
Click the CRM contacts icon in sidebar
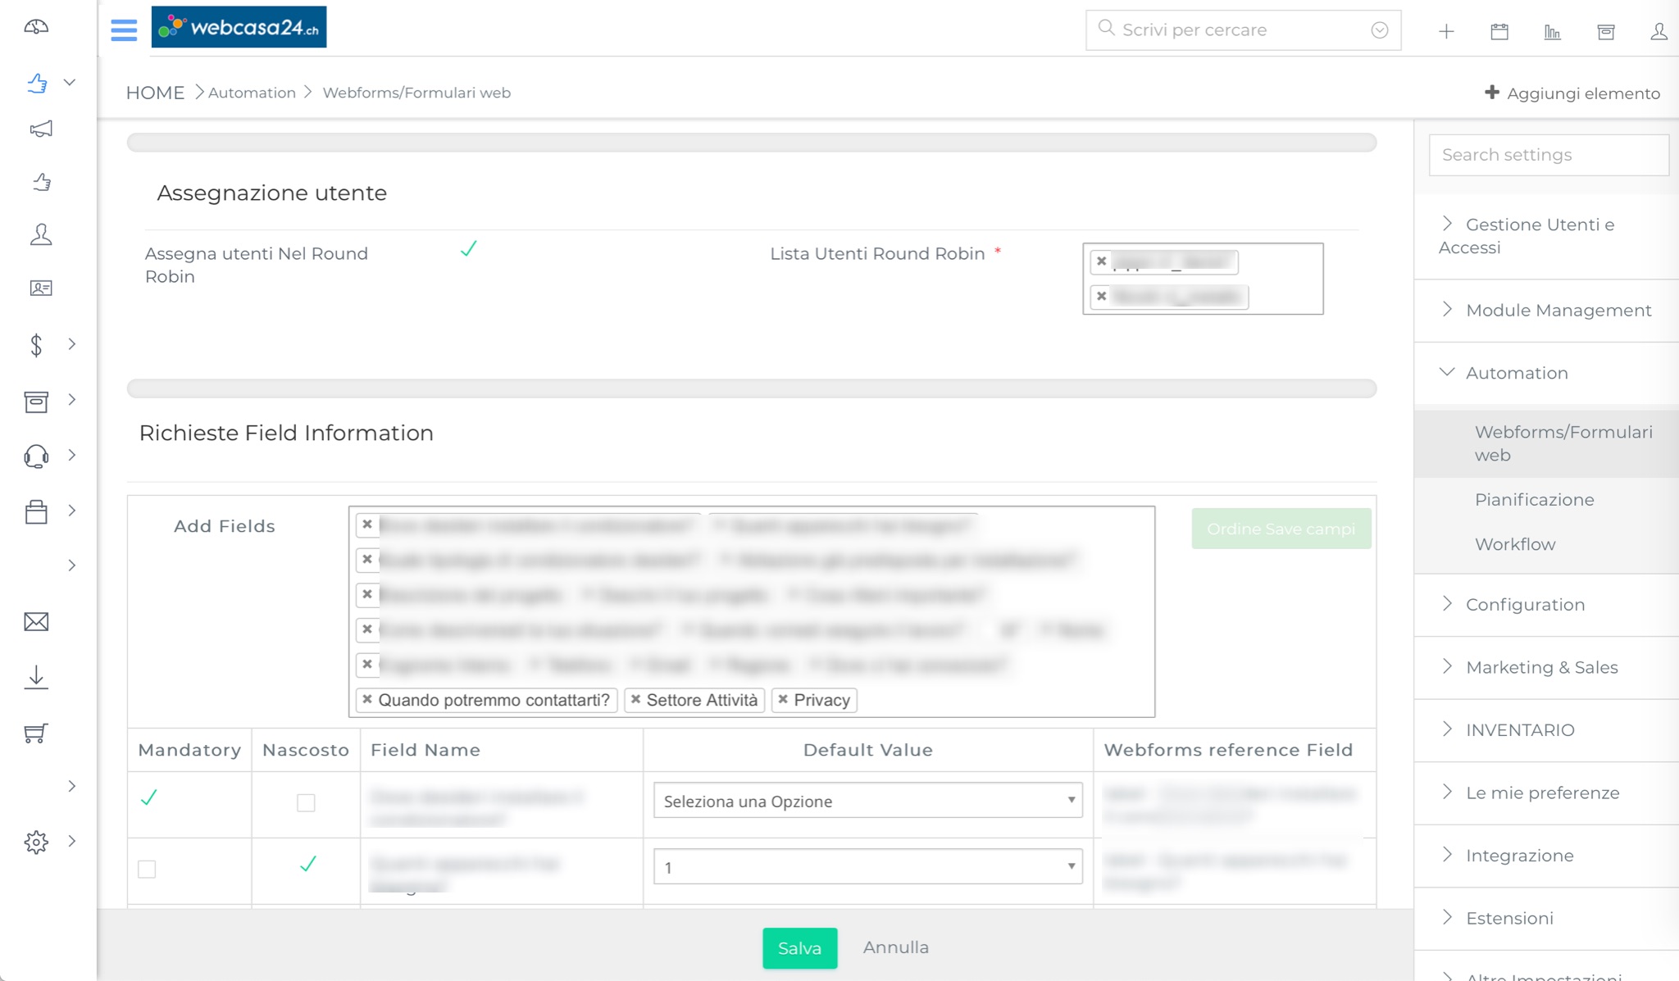[x=38, y=289]
